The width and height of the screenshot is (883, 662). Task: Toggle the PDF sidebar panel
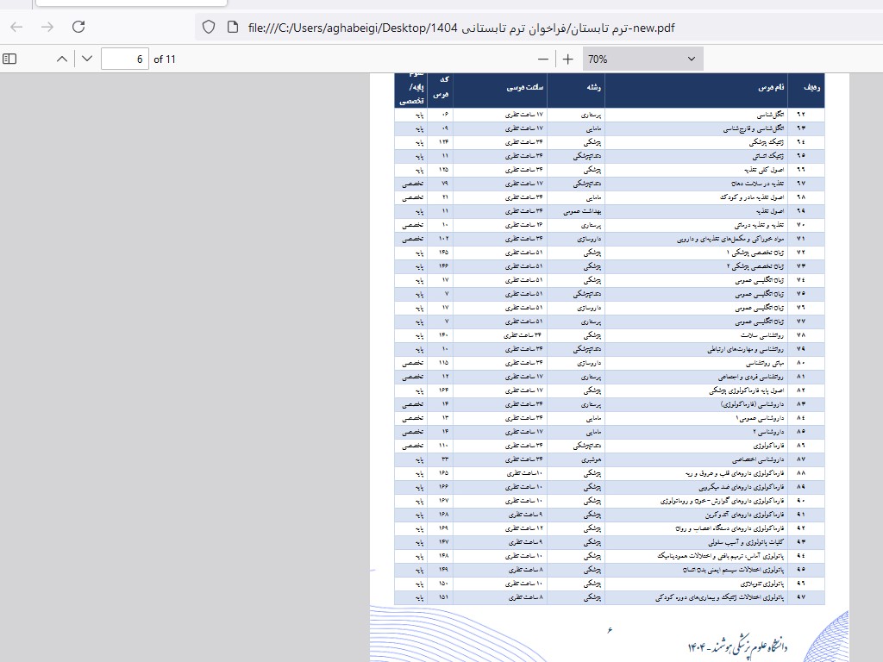[9, 59]
